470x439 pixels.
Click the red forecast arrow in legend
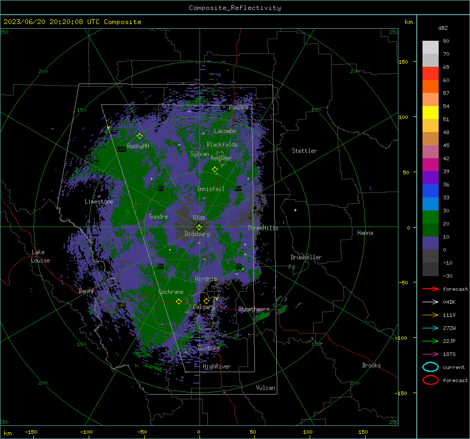430,289
